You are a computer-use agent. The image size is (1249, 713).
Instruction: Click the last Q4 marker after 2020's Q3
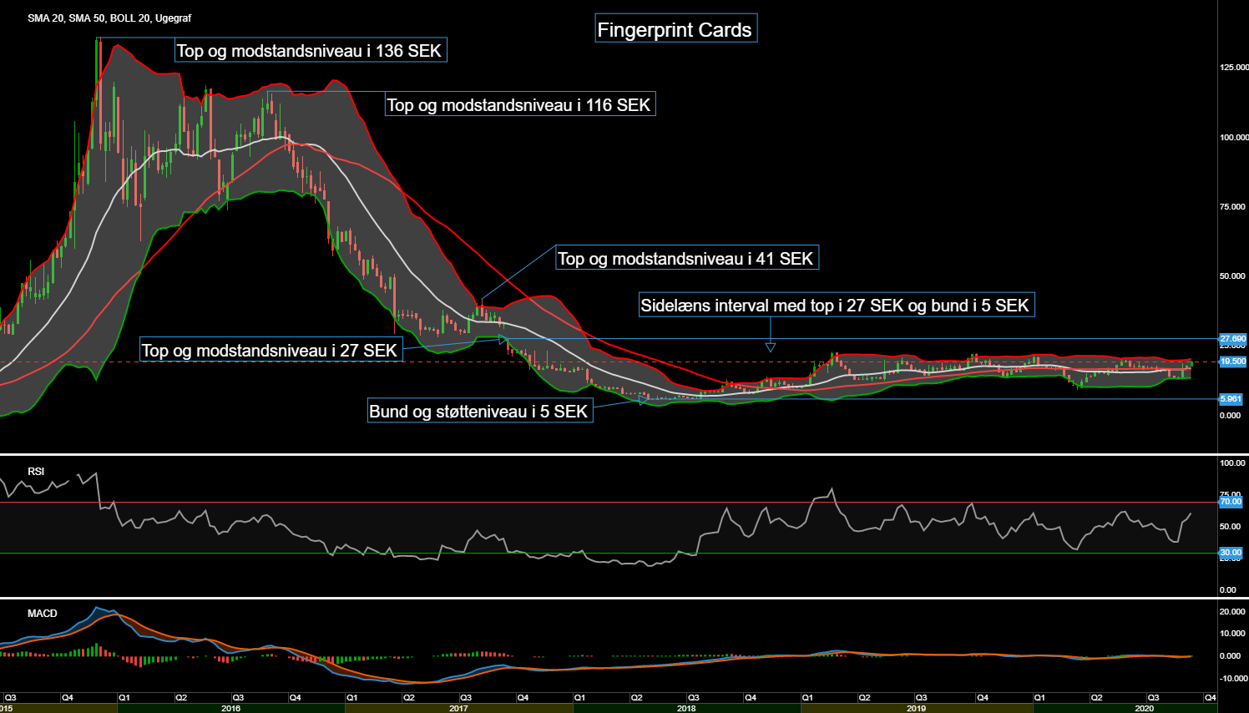[x=1210, y=697]
